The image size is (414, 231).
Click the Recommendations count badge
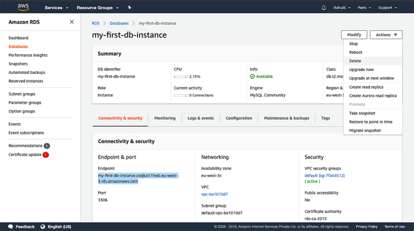tap(47, 146)
